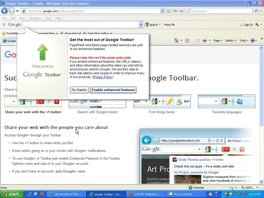Click the Translate languages toolbar thumbnail

[x=227, y=101]
